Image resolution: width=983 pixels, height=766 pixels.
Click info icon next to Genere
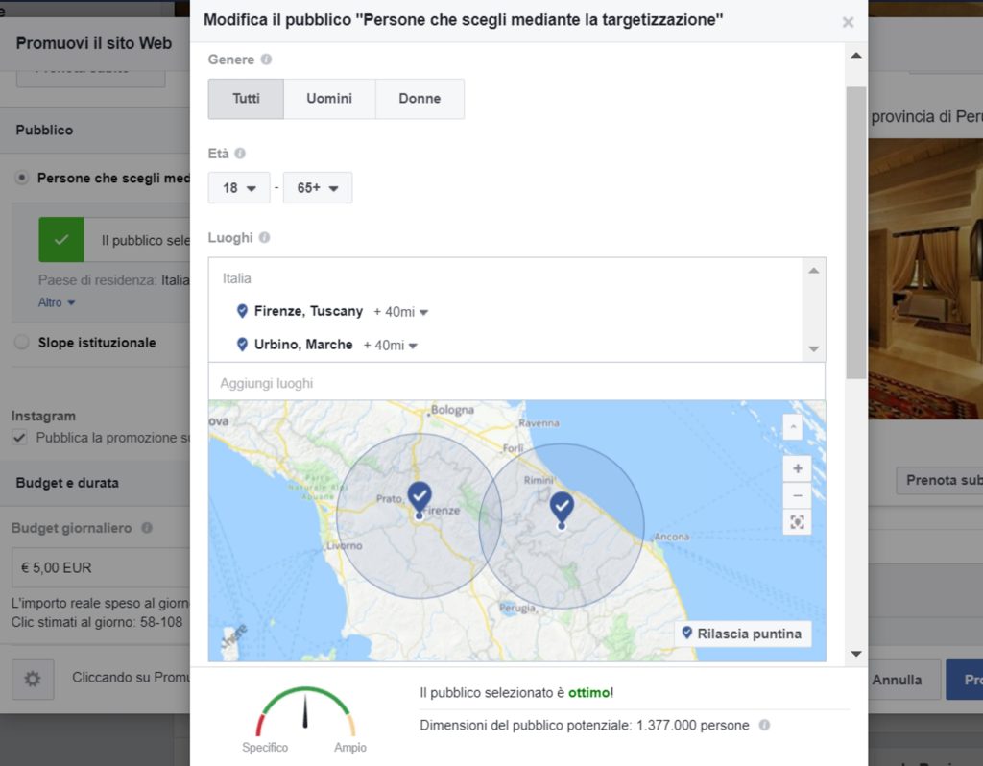pyautogui.click(x=266, y=60)
